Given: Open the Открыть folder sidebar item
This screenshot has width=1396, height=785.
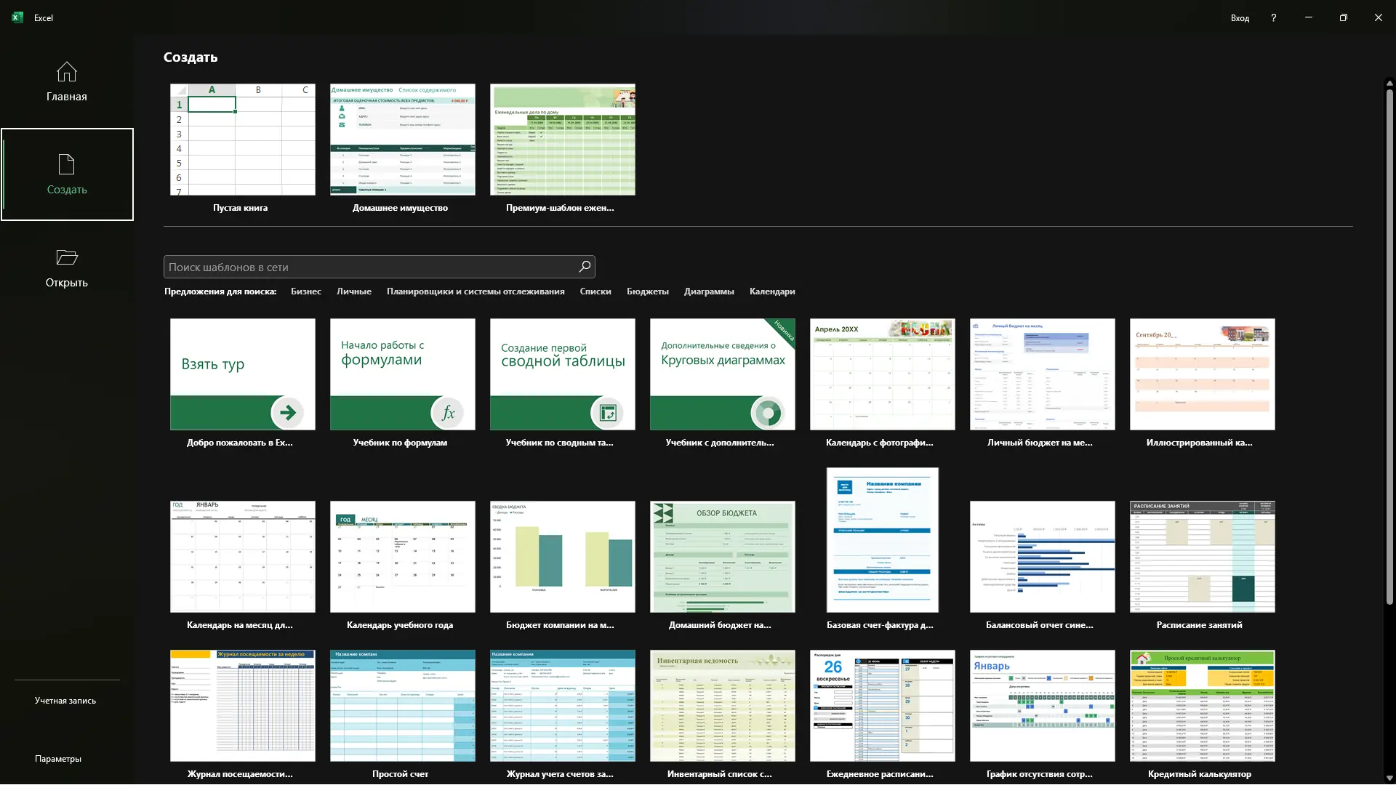Looking at the screenshot, I should tap(66, 267).
